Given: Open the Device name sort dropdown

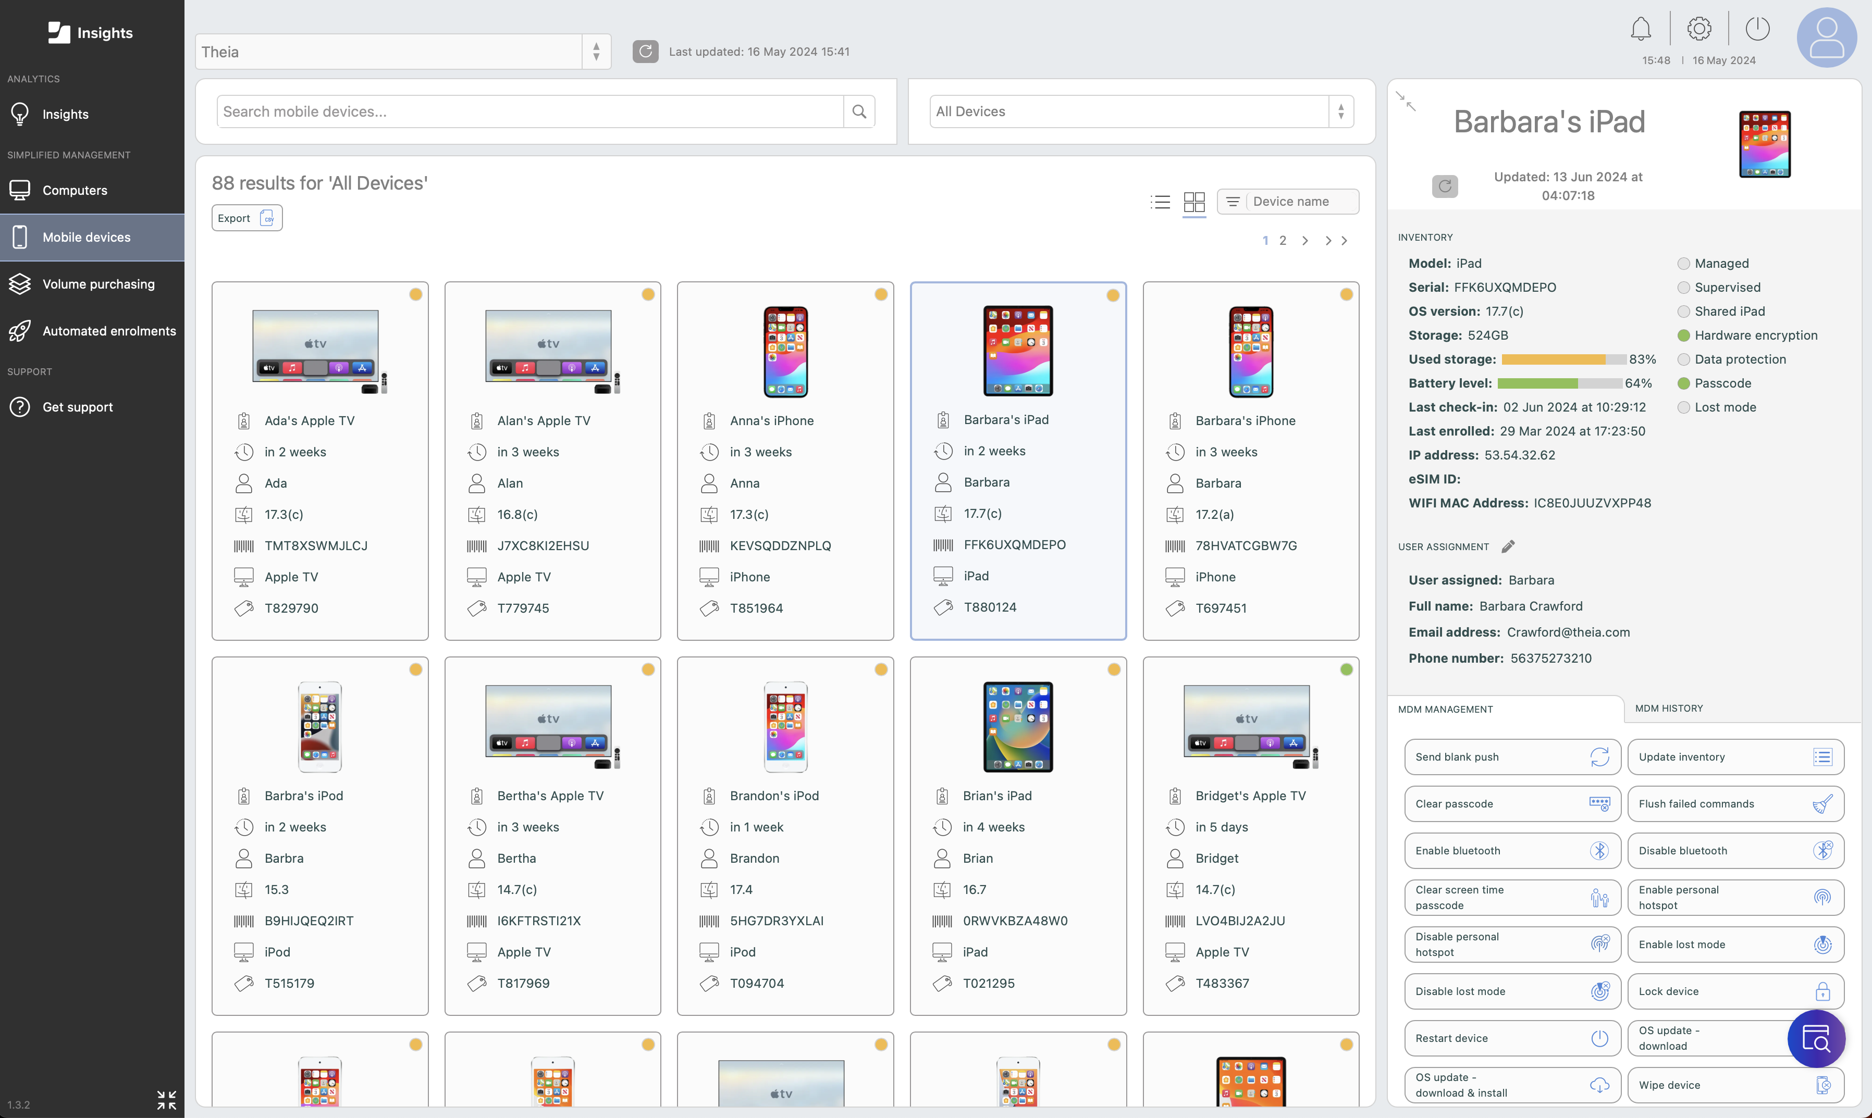Looking at the screenshot, I should pyautogui.click(x=1288, y=201).
